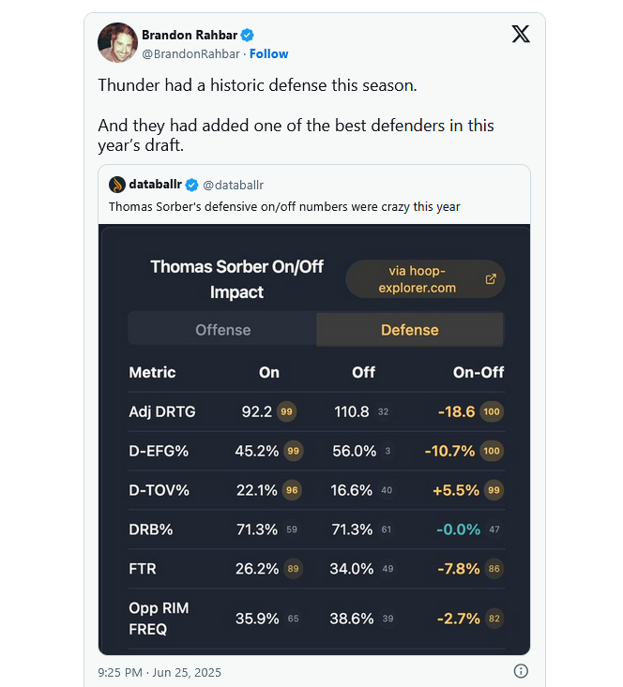The height and width of the screenshot is (687, 623).
Task: Click the D-TOV% on 96 percentile badge
Action: click(291, 490)
